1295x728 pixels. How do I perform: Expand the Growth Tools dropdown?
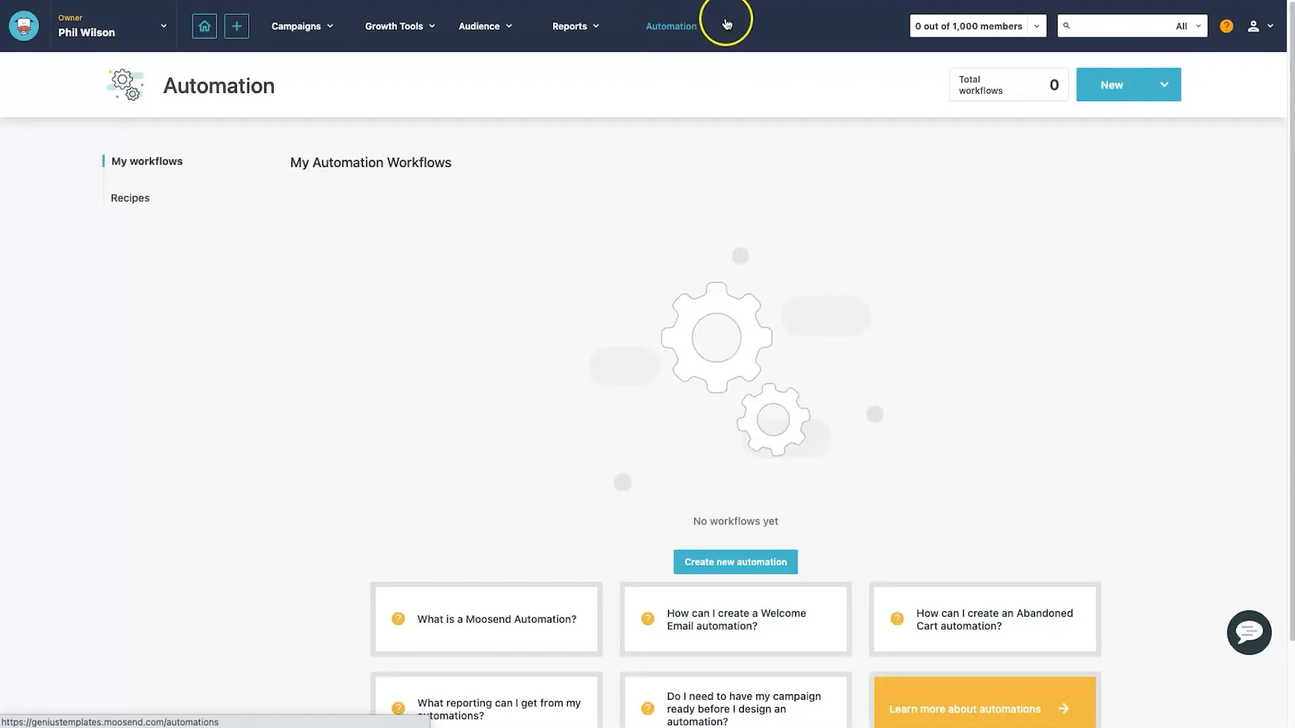[397, 25]
